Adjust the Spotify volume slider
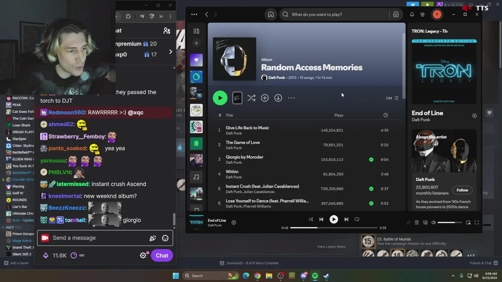This screenshot has height=282, width=502. click(x=449, y=222)
